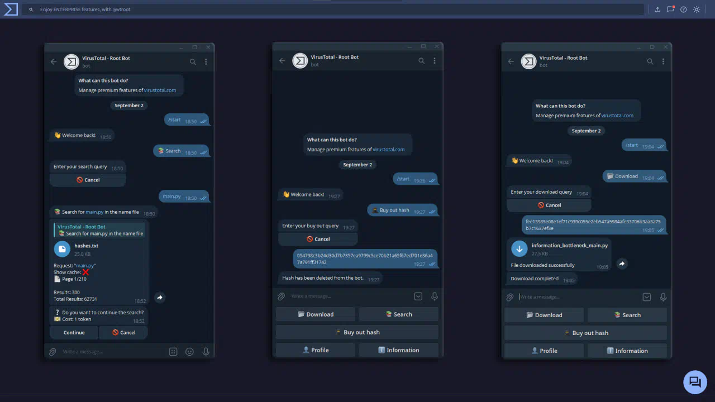Open the notifications flag icon in top bar
Image resolution: width=715 pixels, height=402 pixels.
(670, 9)
